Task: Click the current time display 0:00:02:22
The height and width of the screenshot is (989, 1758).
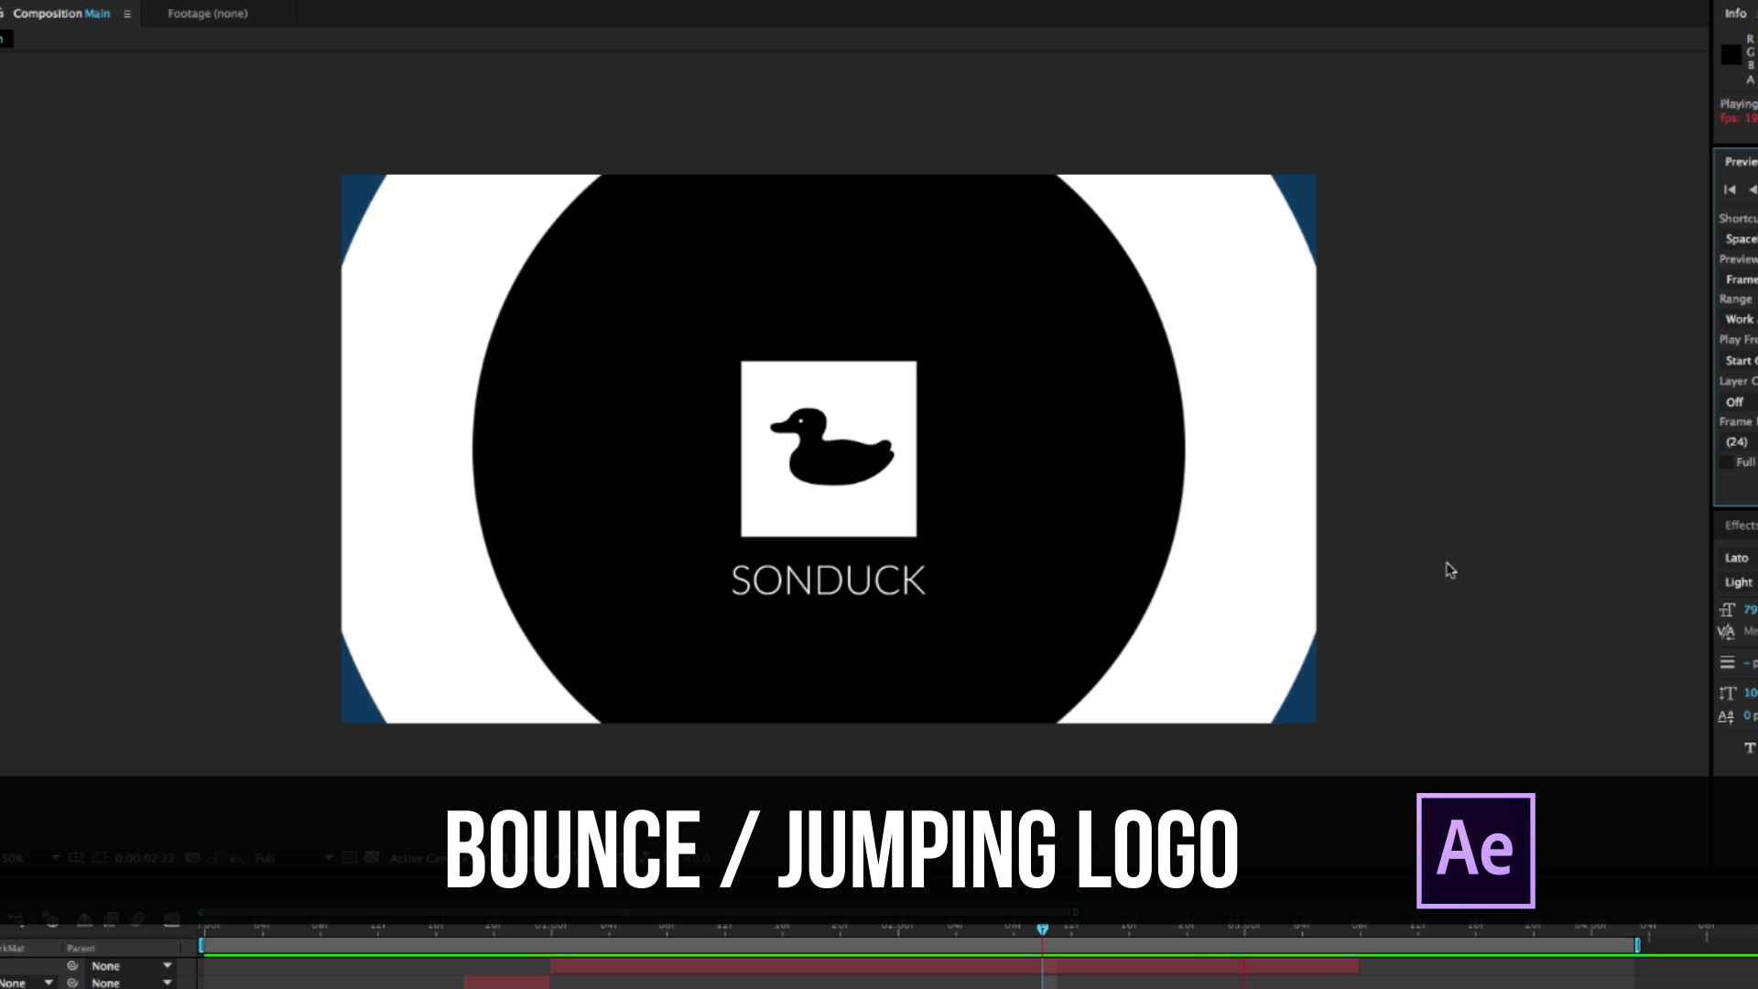Action: coord(145,858)
